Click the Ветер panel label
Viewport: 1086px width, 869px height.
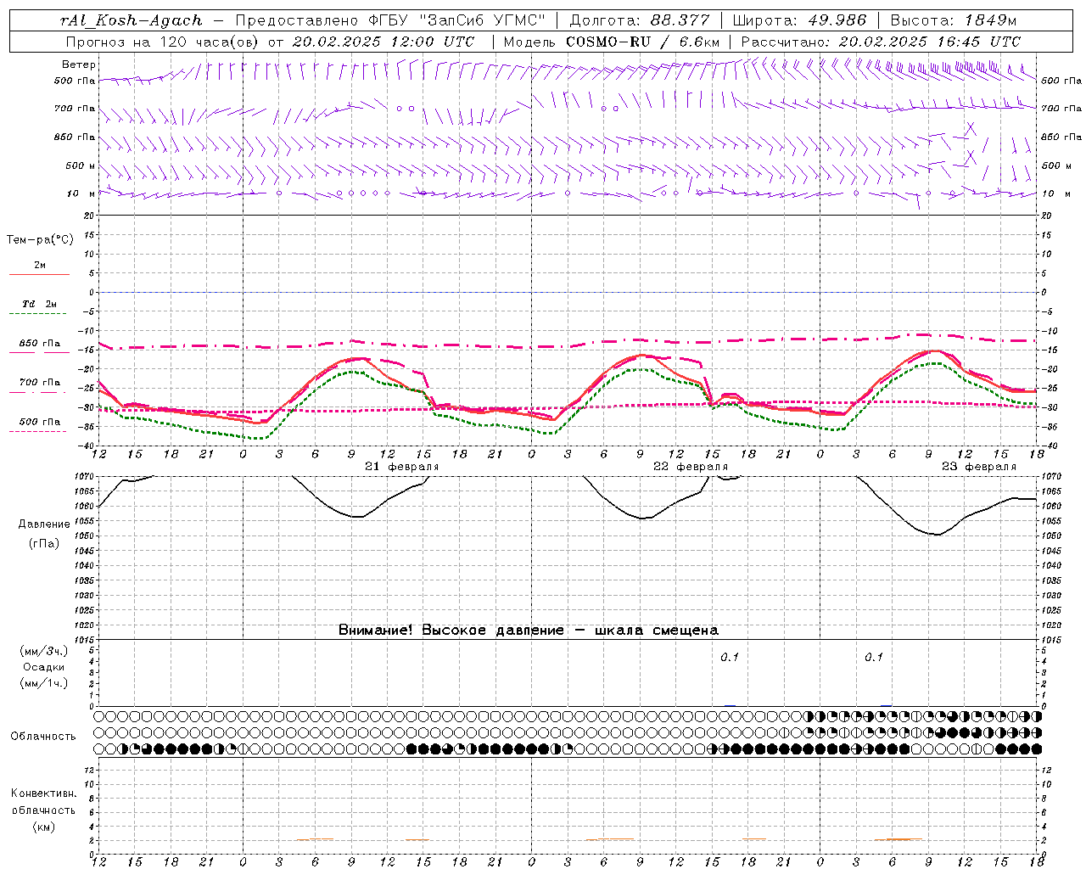[x=79, y=64]
